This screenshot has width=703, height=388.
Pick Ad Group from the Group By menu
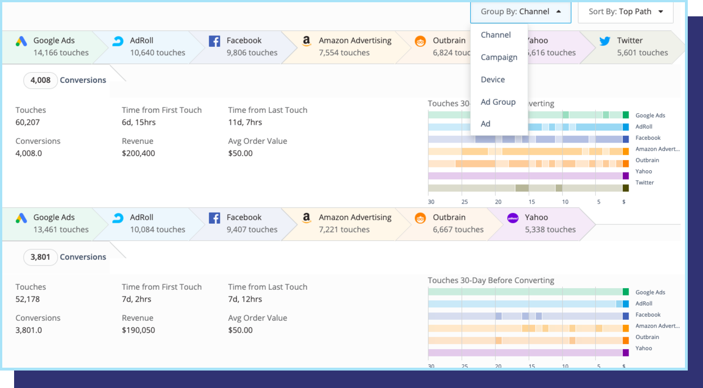coord(498,102)
